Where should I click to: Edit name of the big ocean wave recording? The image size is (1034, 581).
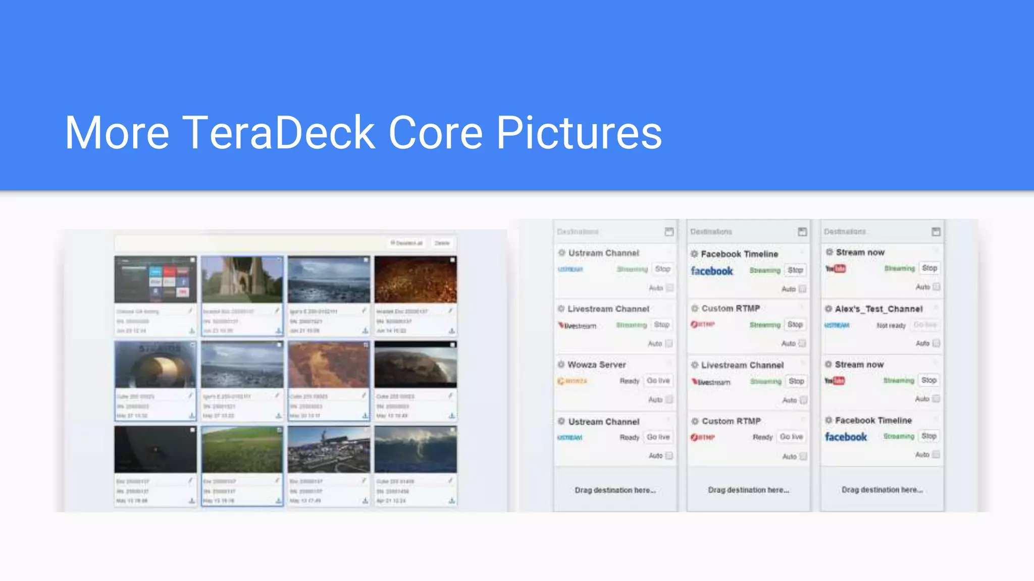coord(450,481)
